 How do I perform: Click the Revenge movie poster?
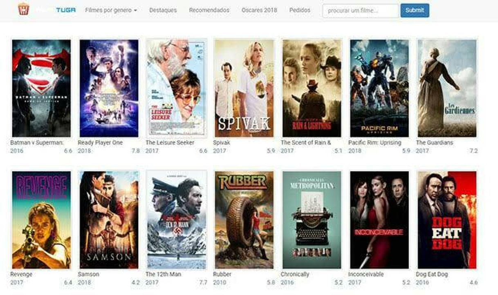pos(41,220)
